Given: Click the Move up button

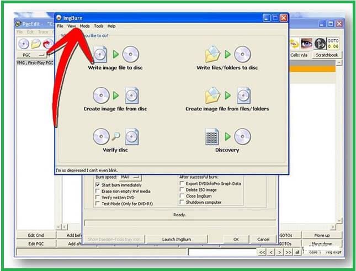Looking at the screenshot, I should pos(322,235).
